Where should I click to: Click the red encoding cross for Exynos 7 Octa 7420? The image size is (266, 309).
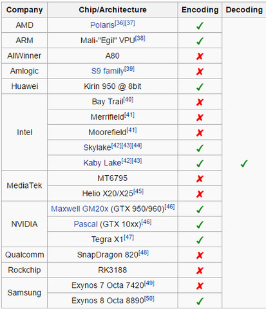point(200,286)
